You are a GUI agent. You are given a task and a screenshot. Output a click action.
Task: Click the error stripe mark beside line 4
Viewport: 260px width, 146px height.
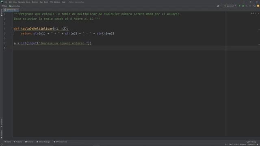point(259,30)
